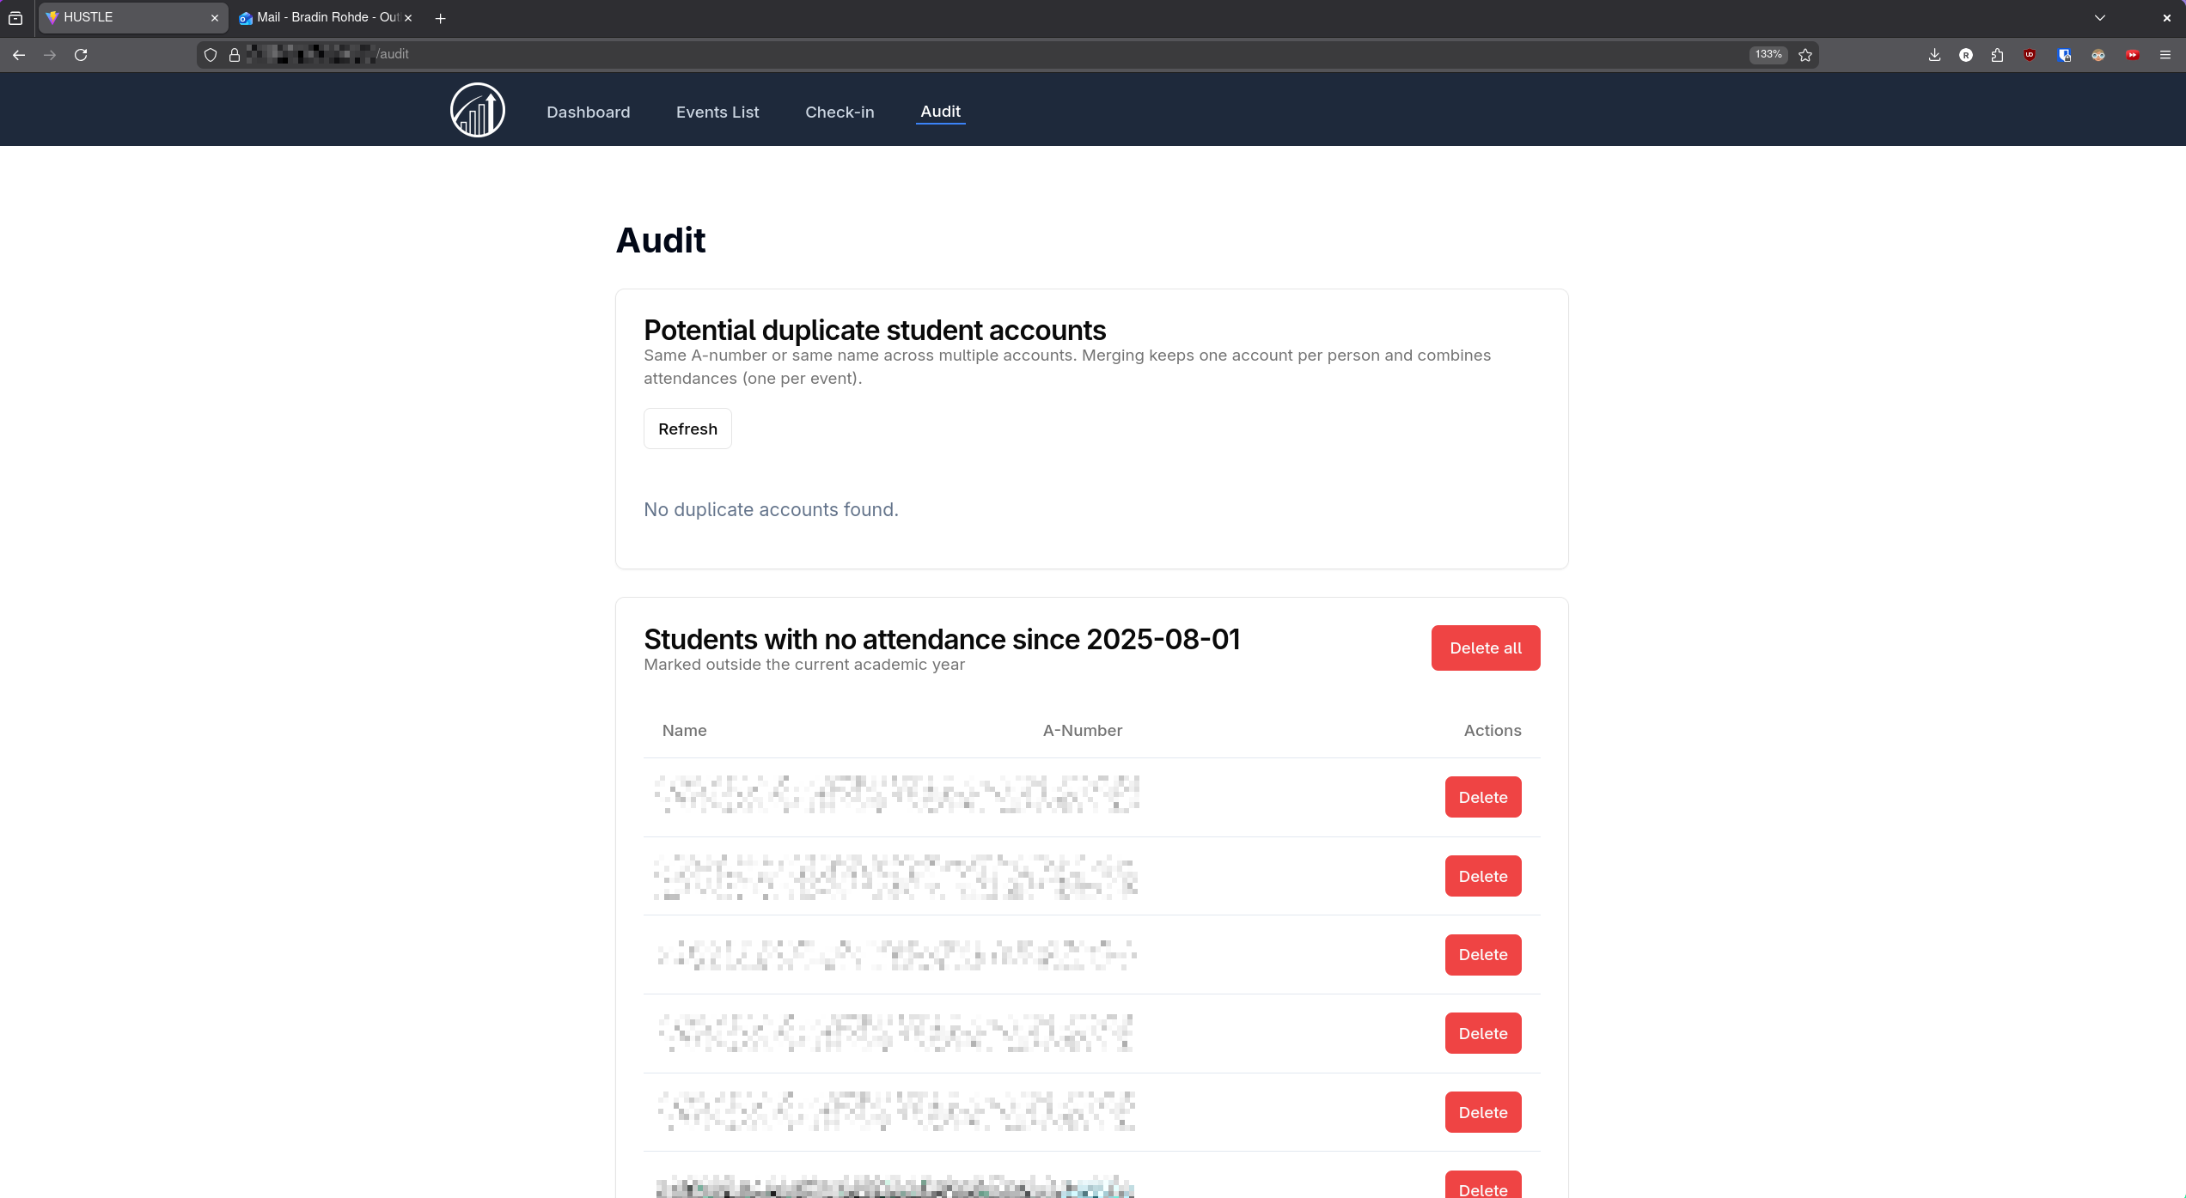Click the browser forward arrow
The image size is (2186, 1198).
click(50, 55)
